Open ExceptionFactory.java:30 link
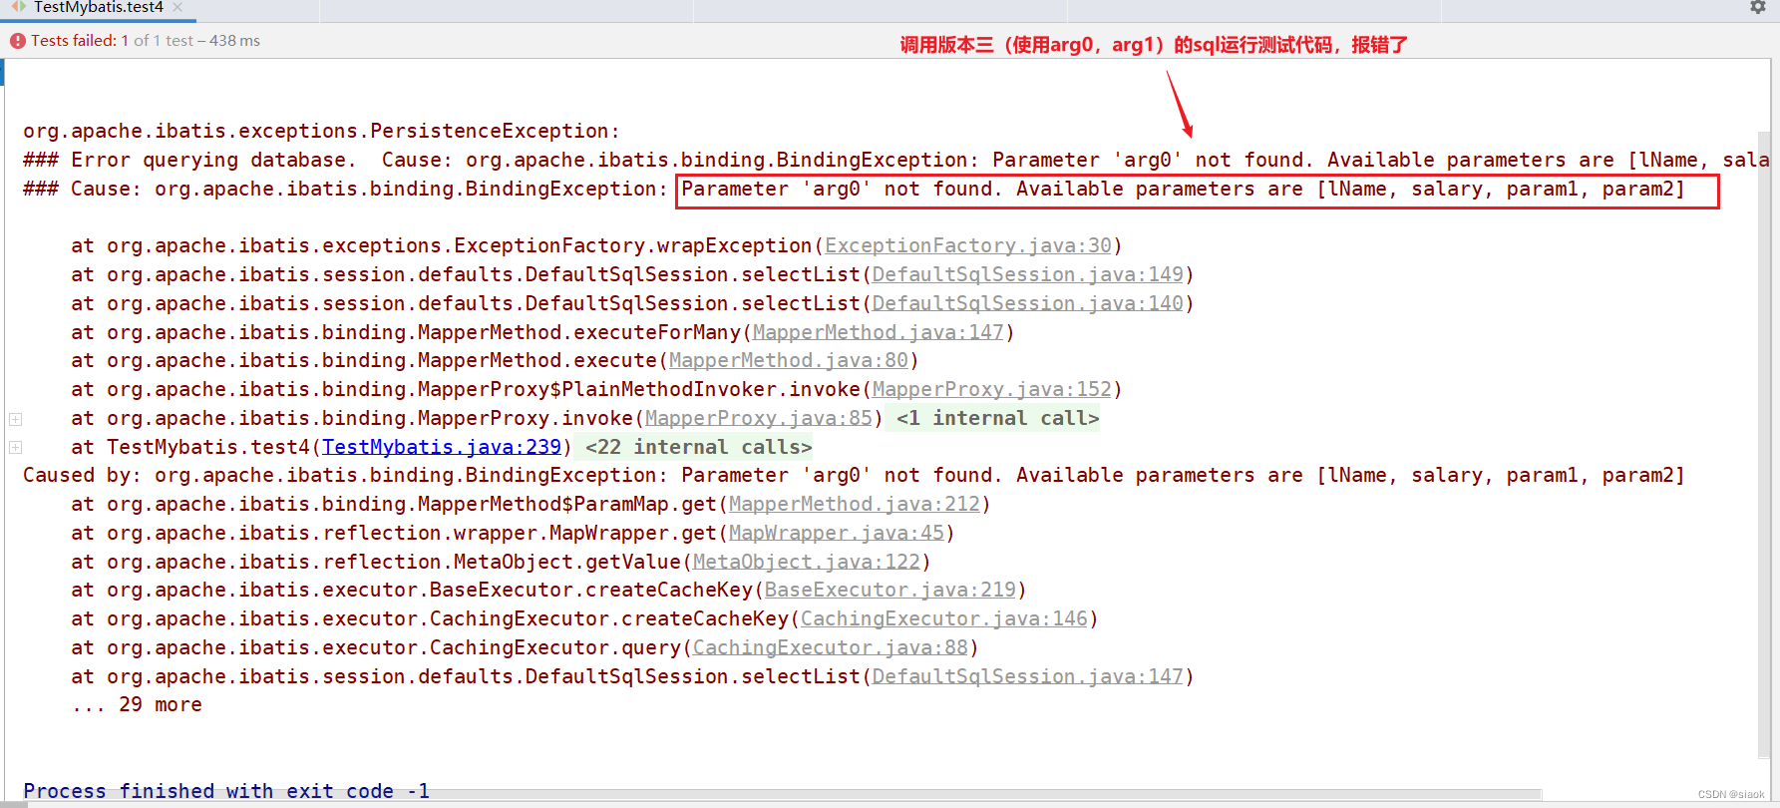Screen dimensions: 1780x808 click(968, 246)
